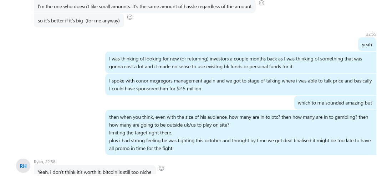This screenshot has height=176, width=377.
Task: Click the 'so it's better if it's big' bubble
Action: click(x=79, y=21)
